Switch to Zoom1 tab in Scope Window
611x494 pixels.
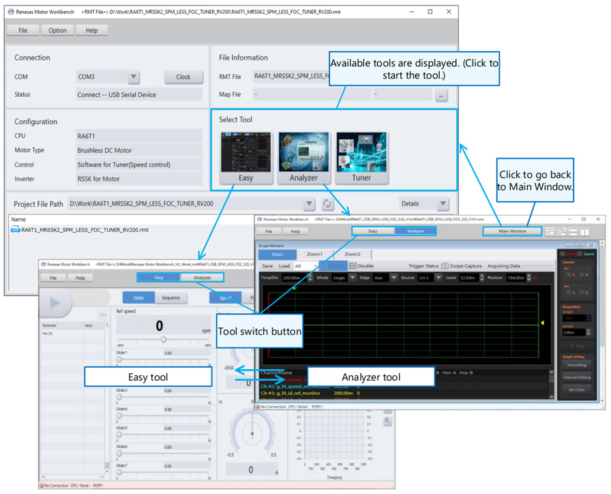click(315, 255)
